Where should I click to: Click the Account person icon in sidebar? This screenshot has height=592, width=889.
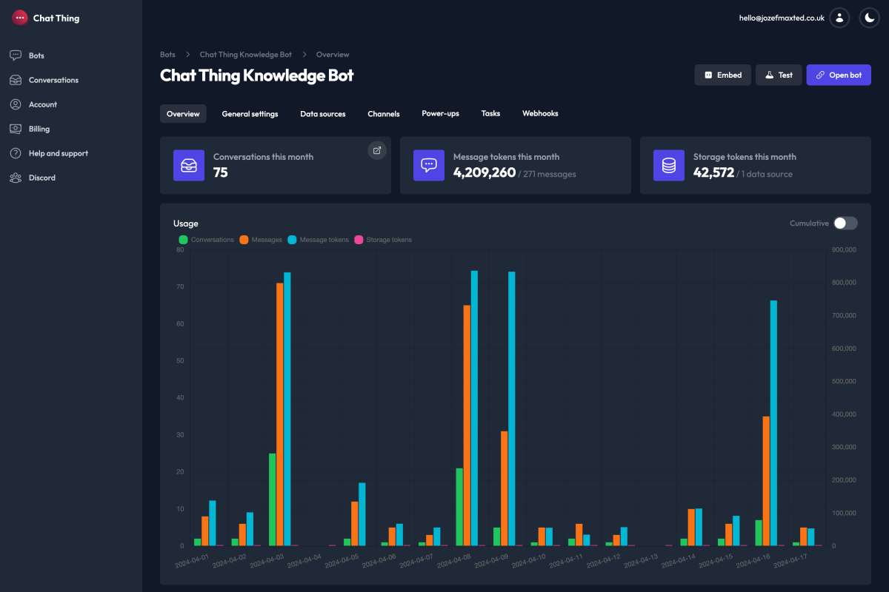pyautogui.click(x=15, y=104)
